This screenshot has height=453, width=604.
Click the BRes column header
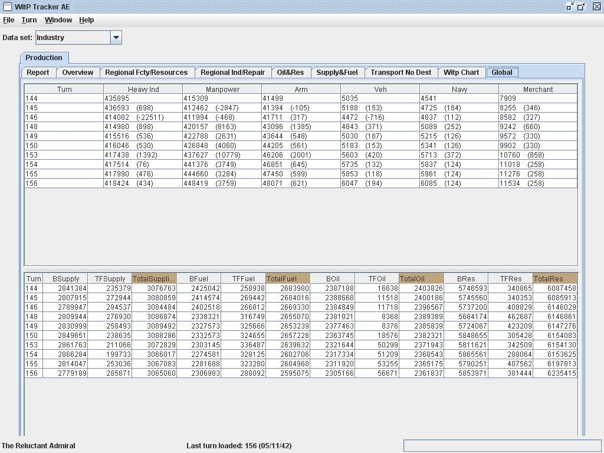pyautogui.click(x=466, y=278)
